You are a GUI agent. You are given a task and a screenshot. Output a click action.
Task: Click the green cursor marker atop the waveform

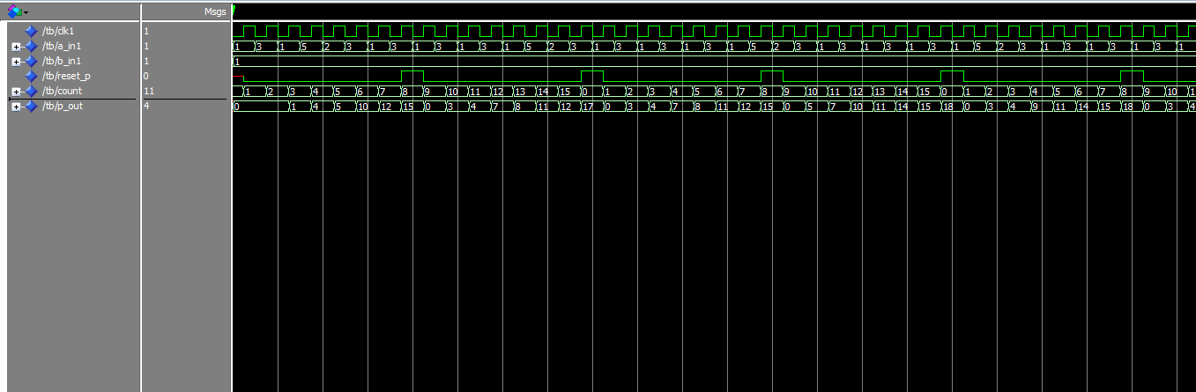pos(234,11)
